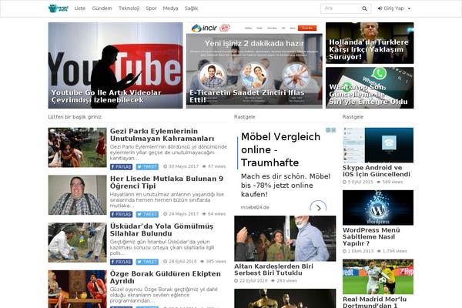The image size is (462, 308).
Task: Click Altan Kardeşler article image
Action: (x=285, y=239)
